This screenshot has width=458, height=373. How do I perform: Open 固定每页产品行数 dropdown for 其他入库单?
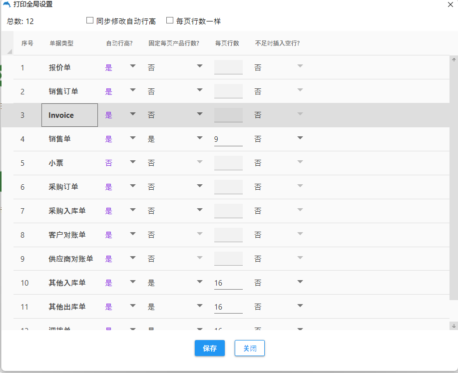tap(200, 282)
